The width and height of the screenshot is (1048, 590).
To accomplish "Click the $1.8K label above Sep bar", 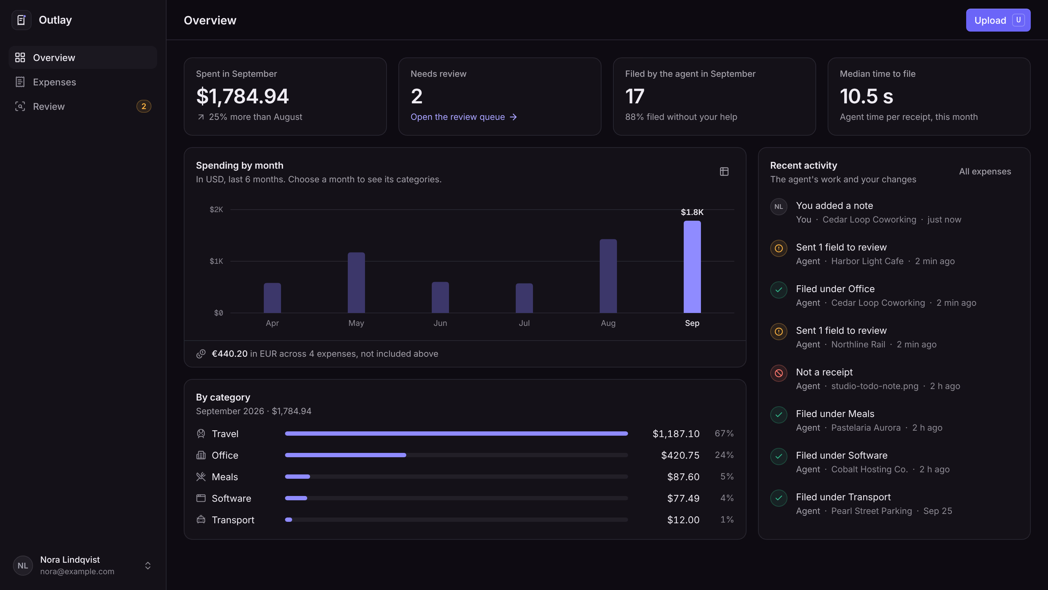I will tap(692, 212).
